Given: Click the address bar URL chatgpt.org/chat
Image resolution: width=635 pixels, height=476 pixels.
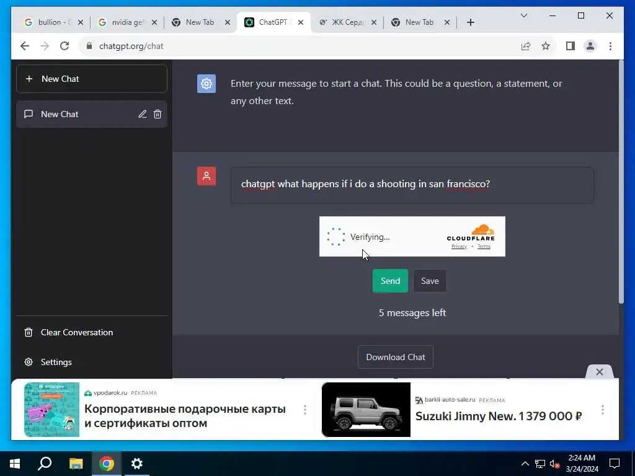Looking at the screenshot, I should [x=131, y=46].
